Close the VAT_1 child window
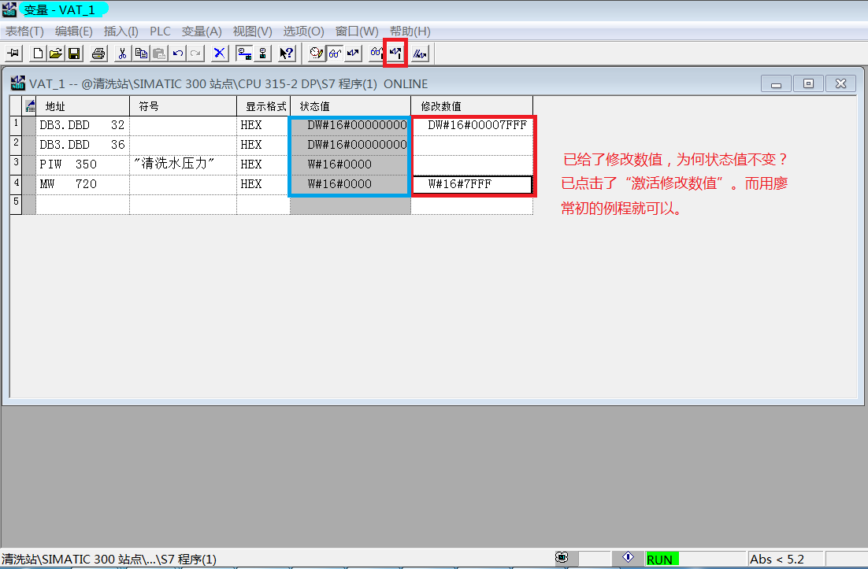Image resolution: width=868 pixels, height=569 pixels. (841, 83)
